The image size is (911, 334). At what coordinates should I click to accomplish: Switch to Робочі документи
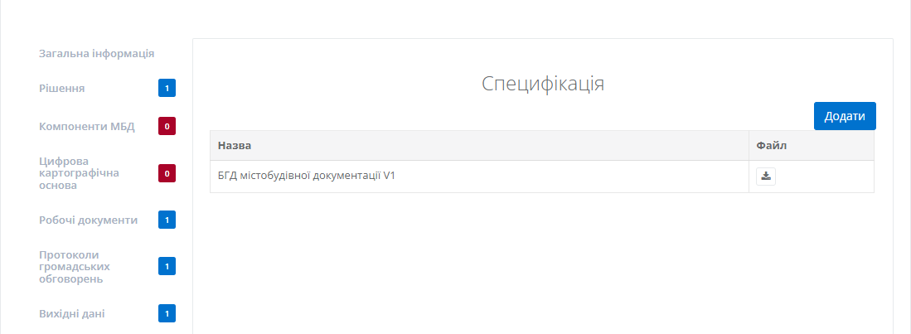[x=88, y=220]
